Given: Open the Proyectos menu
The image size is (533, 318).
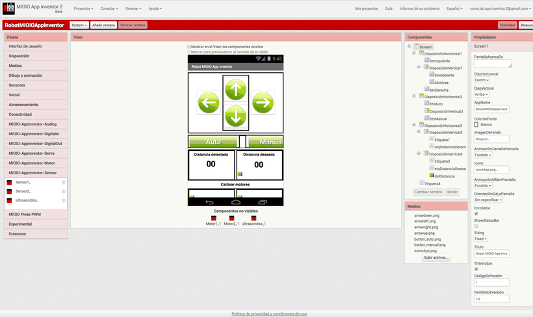Looking at the screenshot, I should [83, 8].
